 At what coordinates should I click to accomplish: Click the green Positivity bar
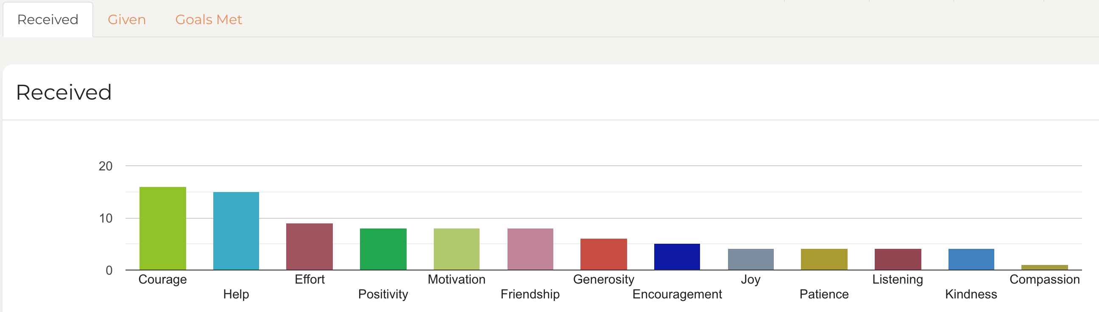tap(383, 249)
